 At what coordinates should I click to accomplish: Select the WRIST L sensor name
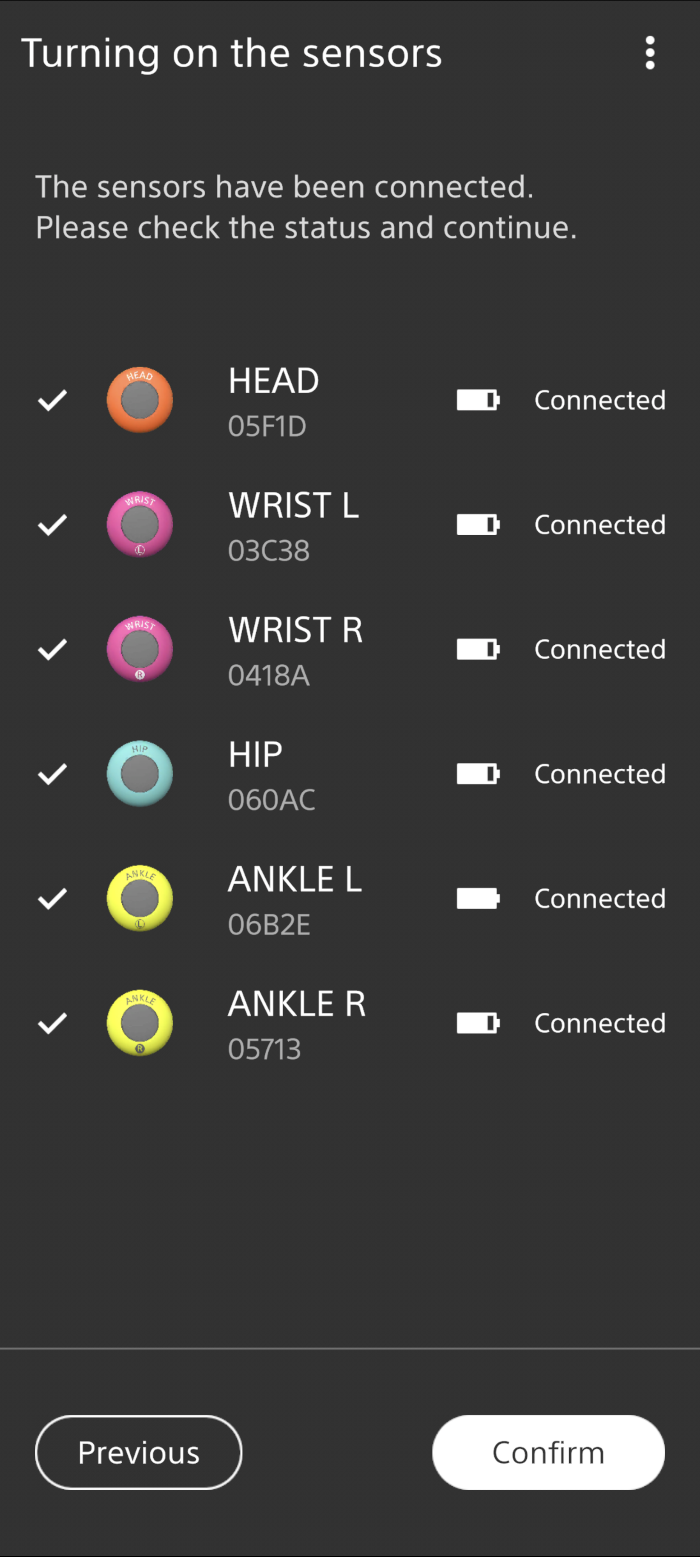(293, 505)
